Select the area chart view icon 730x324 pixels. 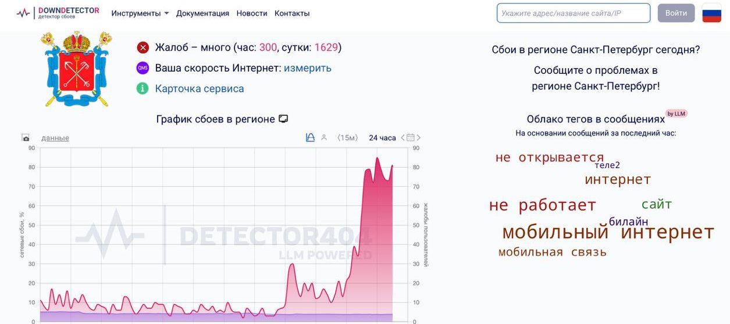310,138
